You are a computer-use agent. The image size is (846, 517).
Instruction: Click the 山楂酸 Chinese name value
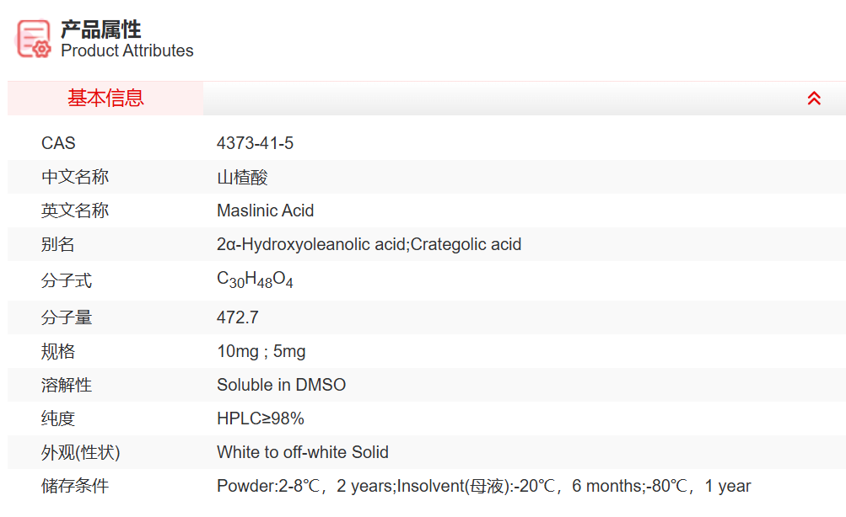(242, 178)
